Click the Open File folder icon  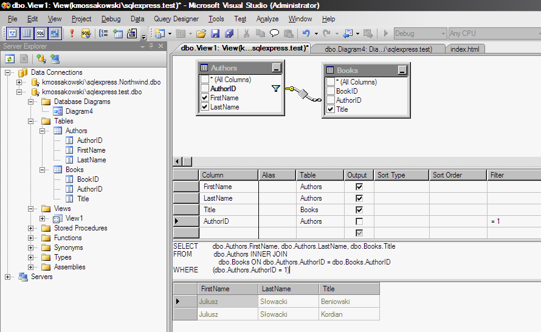tap(201, 33)
